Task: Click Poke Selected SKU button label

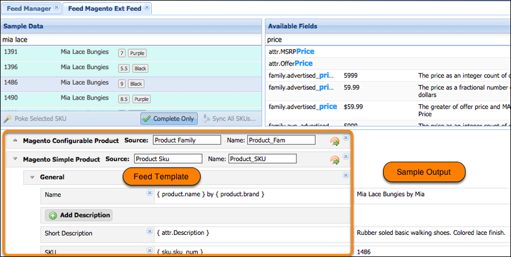Action: [x=41, y=119]
